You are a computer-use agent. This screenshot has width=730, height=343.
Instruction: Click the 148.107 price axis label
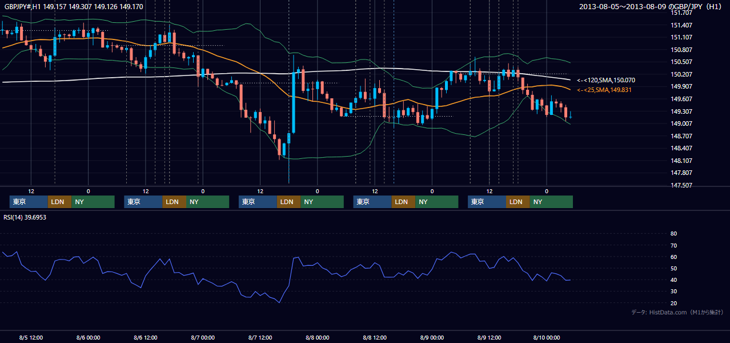(x=681, y=161)
